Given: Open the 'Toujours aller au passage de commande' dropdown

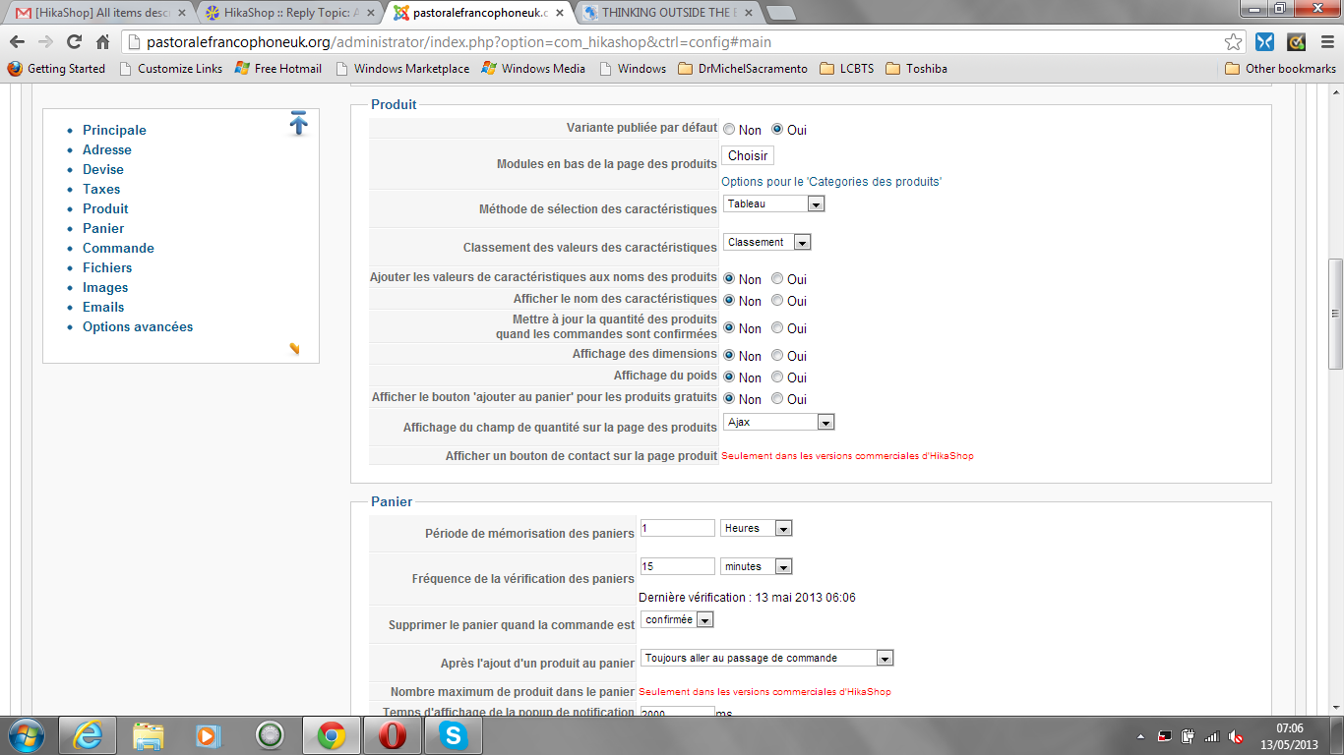Looking at the screenshot, I should tap(766, 658).
